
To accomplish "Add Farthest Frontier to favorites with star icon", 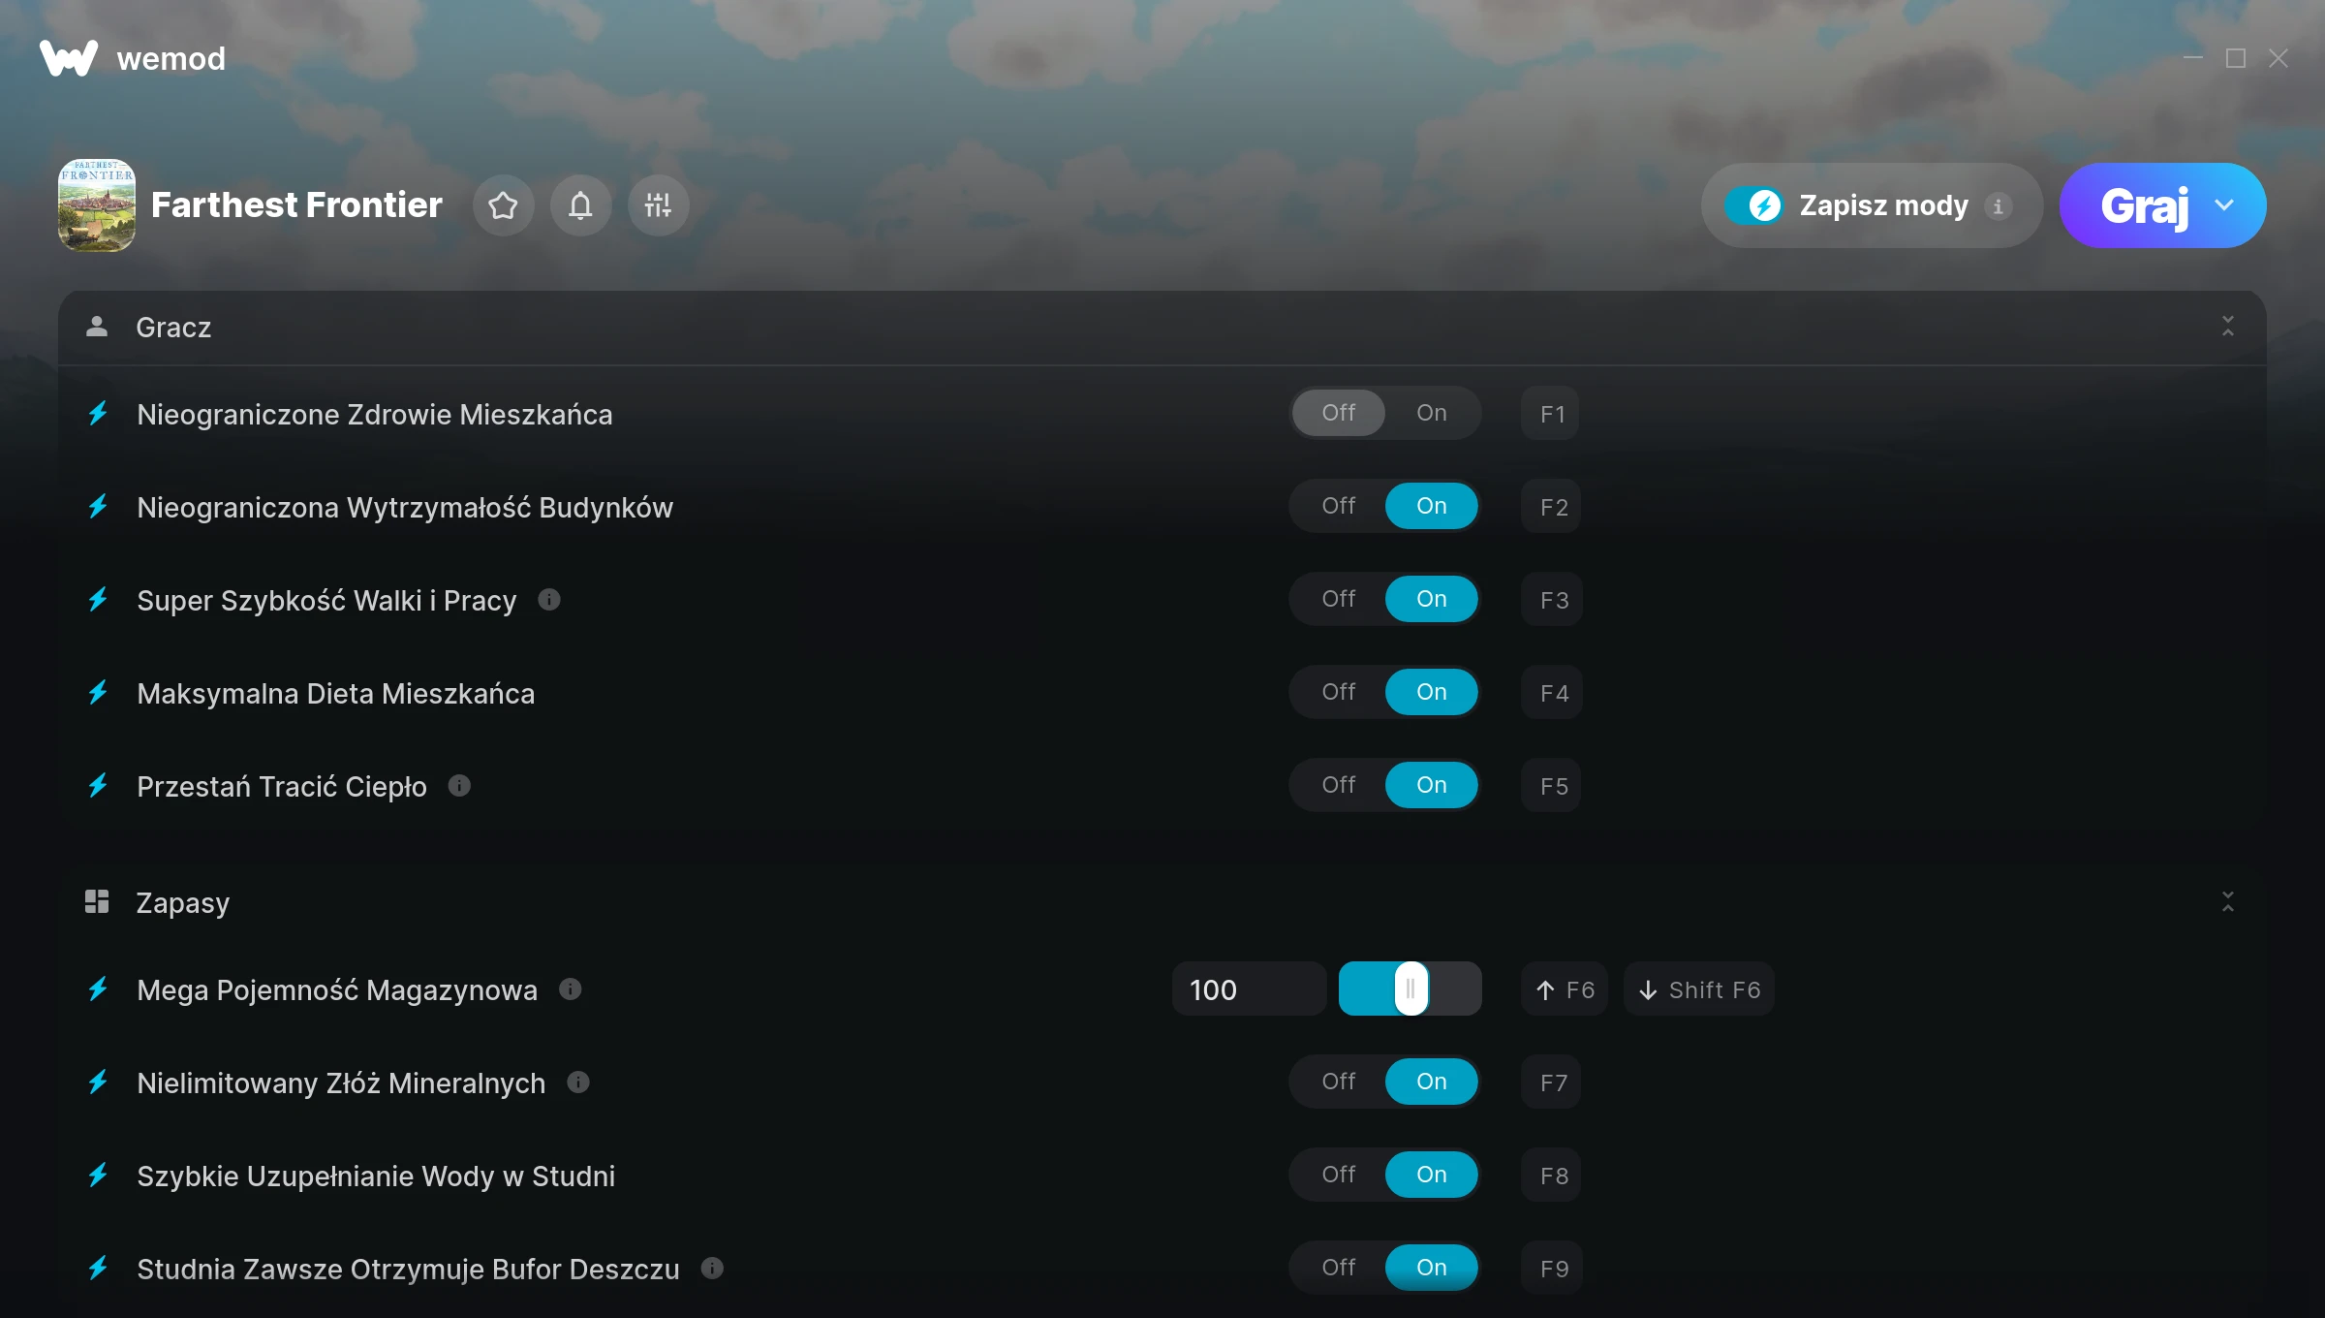I will pyautogui.click(x=503, y=205).
